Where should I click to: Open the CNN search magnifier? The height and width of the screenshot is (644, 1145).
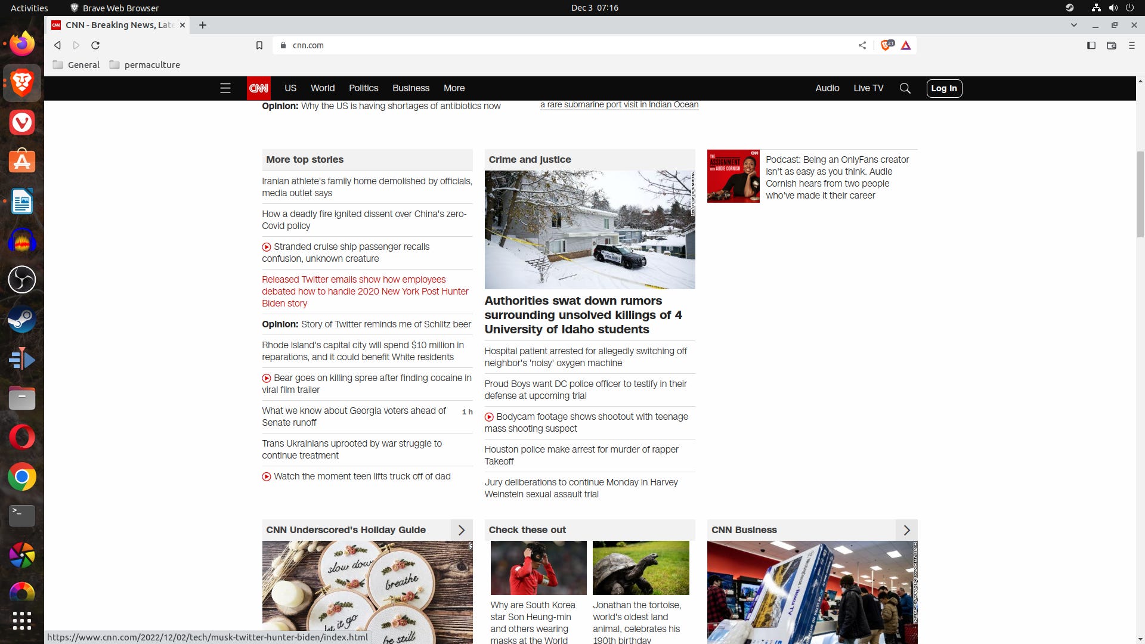pos(905,88)
